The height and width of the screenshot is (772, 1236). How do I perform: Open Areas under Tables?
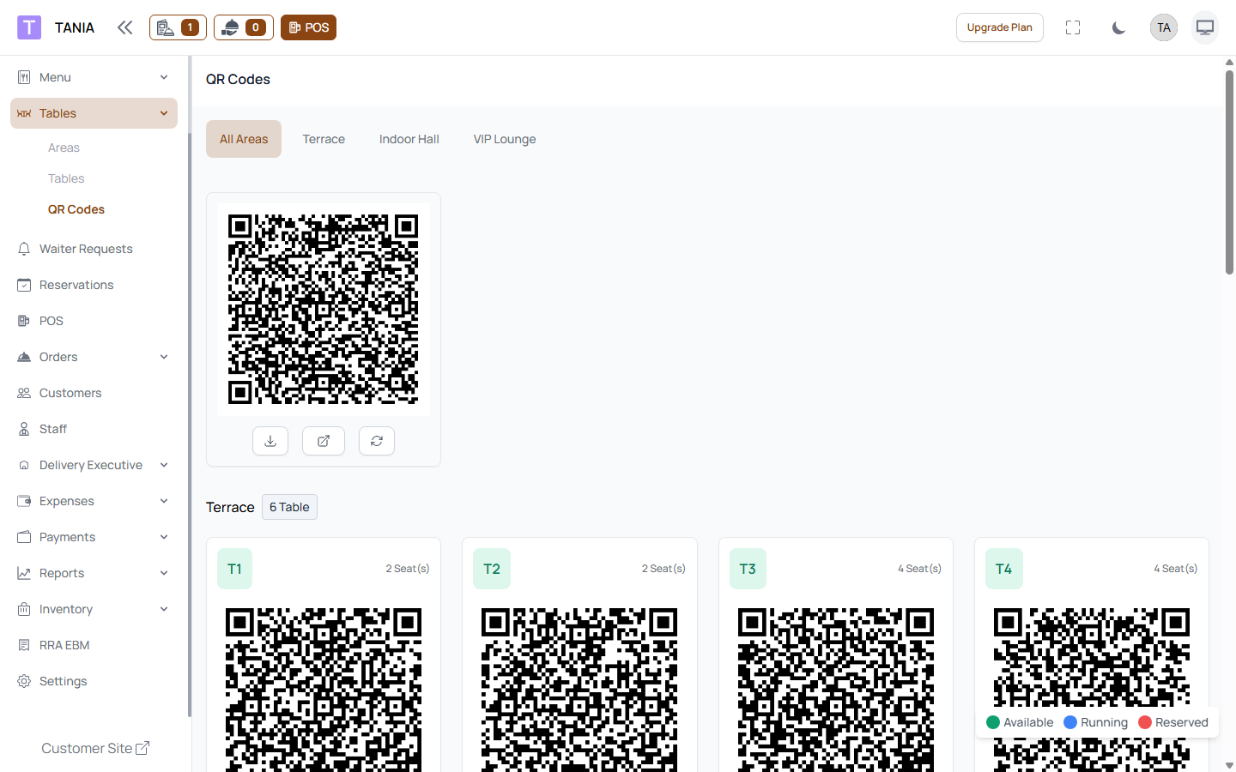[x=64, y=148]
